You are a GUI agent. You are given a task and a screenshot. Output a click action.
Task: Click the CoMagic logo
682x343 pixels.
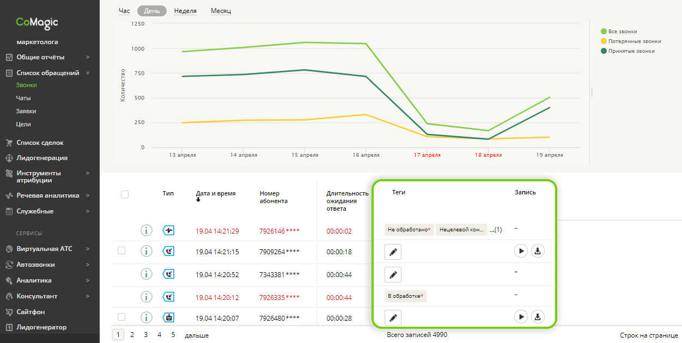pos(37,22)
